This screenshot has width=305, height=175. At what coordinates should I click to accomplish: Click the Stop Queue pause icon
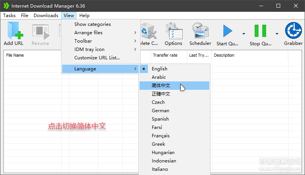[260, 31]
